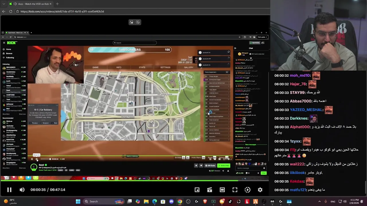The height and width of the screenshot is (206, 367).
Task: Click the Windows taskbar Search box
Action: point(104,201)
